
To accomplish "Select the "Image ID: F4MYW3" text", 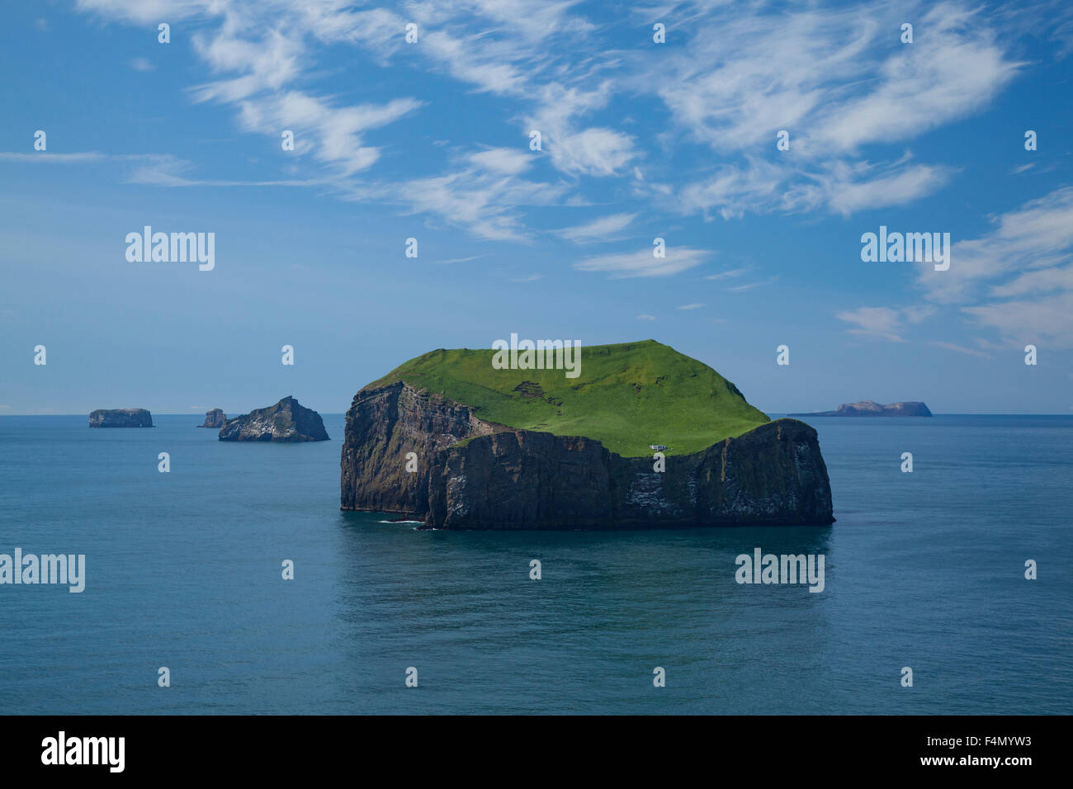I will pyautogui.click(x=978, y=744).
